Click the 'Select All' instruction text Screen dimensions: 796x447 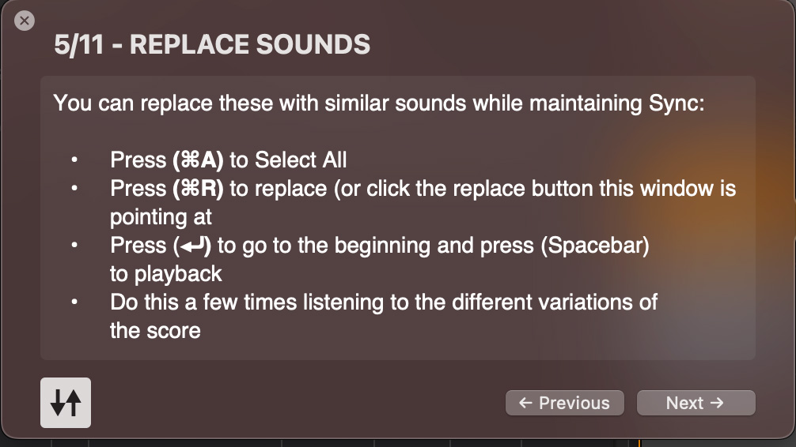click(x=301, y=160)
